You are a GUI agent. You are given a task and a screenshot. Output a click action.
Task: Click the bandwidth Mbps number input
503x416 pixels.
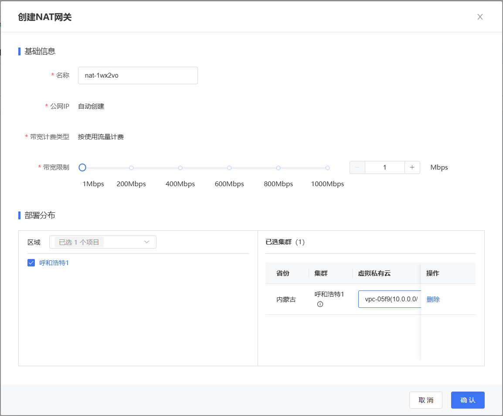pos(384,167)
